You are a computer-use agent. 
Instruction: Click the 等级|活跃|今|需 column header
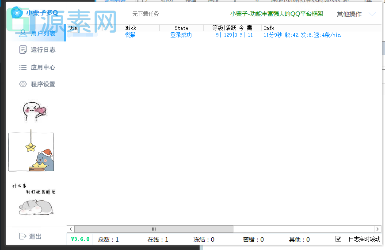[x=232, y=28]
